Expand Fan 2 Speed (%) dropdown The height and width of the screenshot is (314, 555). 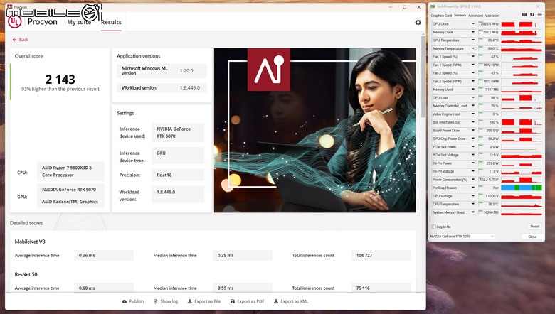(473, 73)
